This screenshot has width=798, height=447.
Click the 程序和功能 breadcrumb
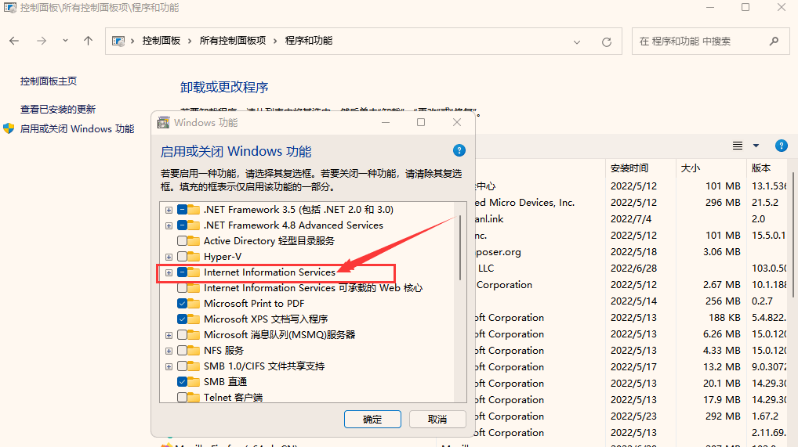point(308,41)
